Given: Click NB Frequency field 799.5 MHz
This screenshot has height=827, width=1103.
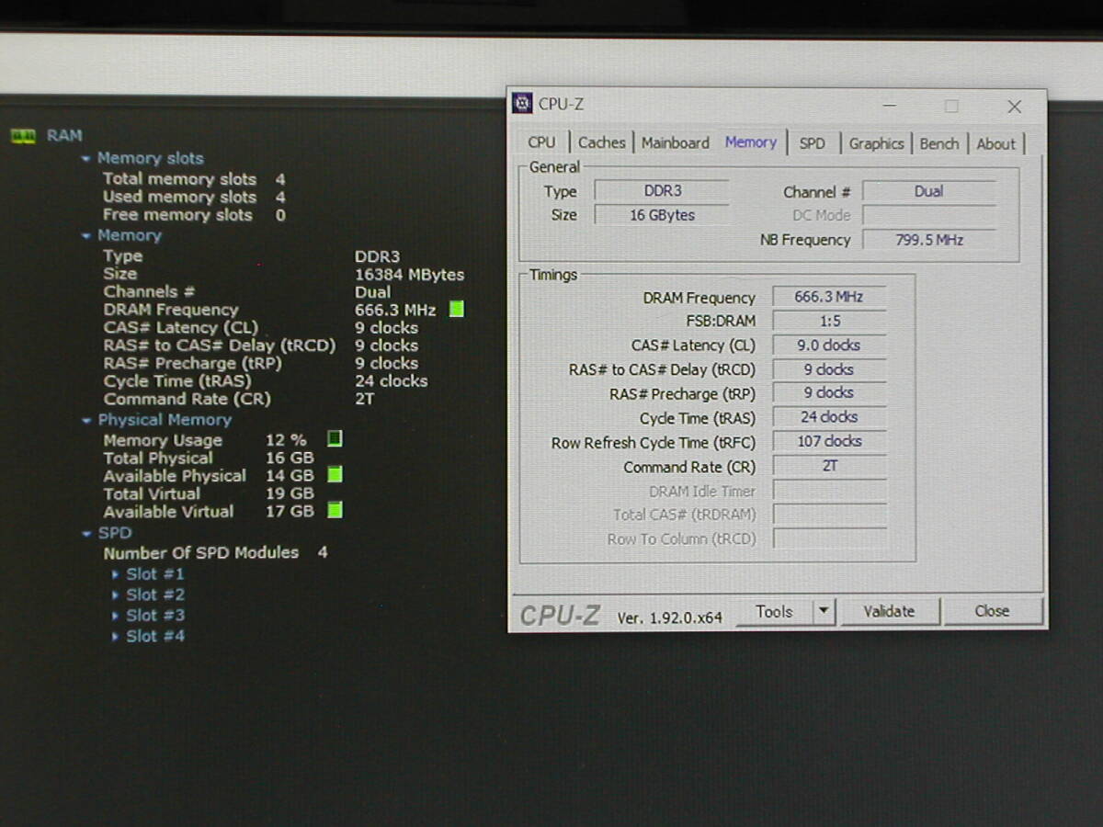Looking at the screenshot, I should (x=929, y=240).
